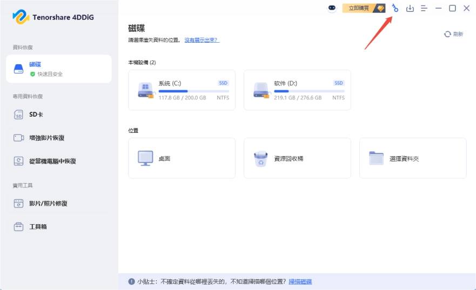Open the 沒有展示出來? help link
Image resolution: width=476 pixels, height=290 pixels.
[x=202, y=40]
